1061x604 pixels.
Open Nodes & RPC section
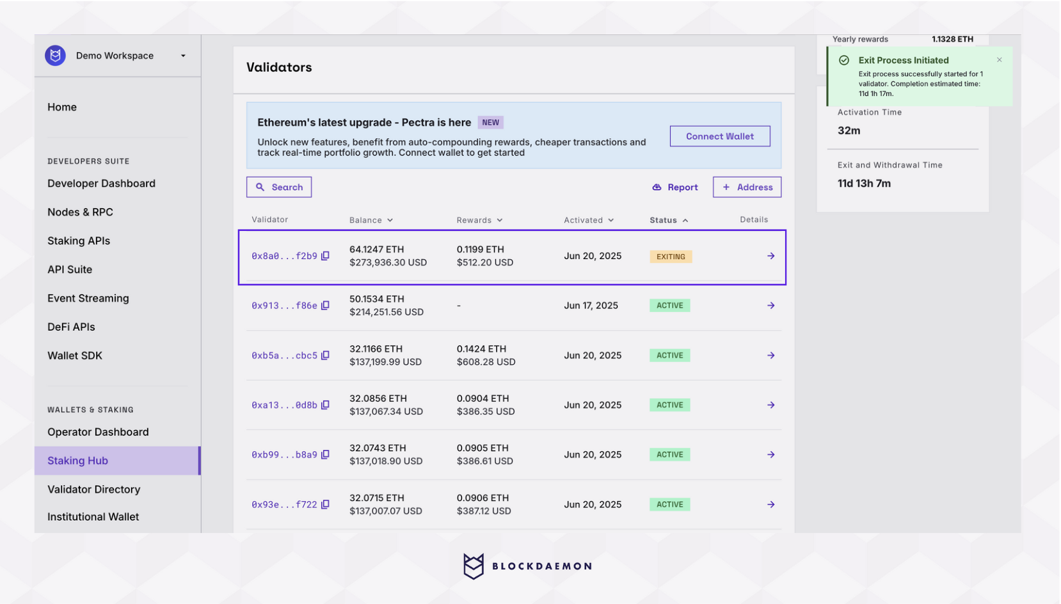point(80,212)
